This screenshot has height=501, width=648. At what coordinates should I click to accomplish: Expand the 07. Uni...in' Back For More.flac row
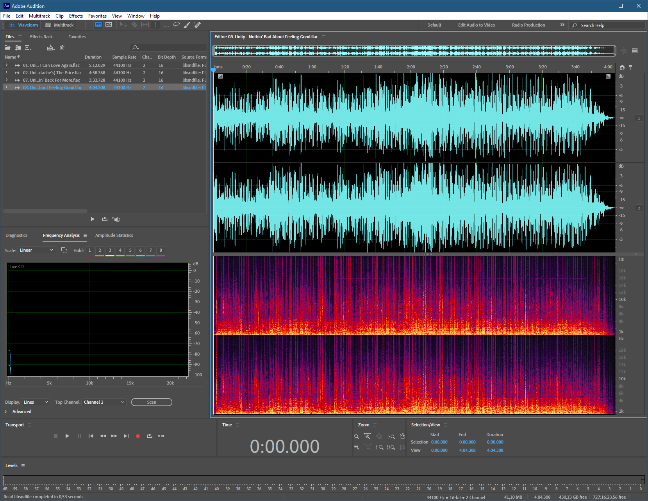point(6,80)
